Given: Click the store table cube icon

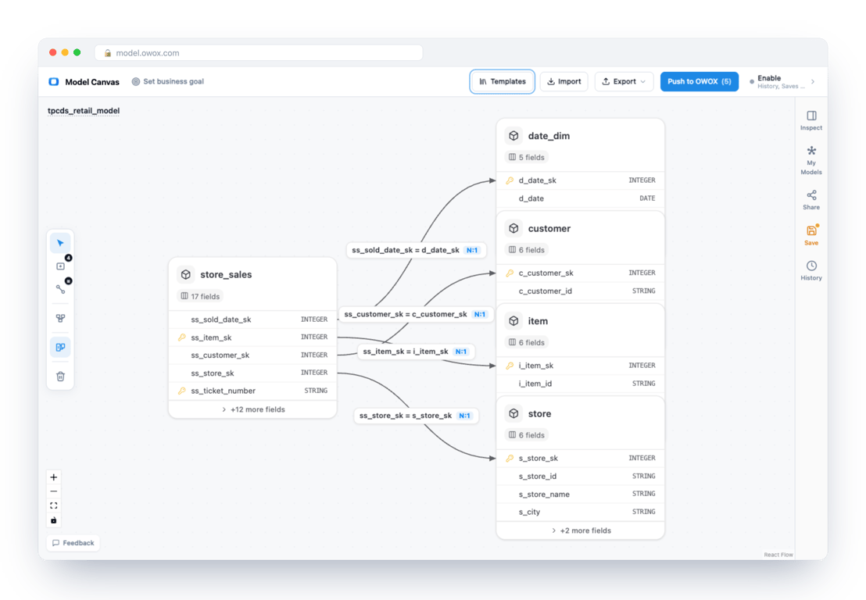Looking at the screenshot, I should coord(514,414).
